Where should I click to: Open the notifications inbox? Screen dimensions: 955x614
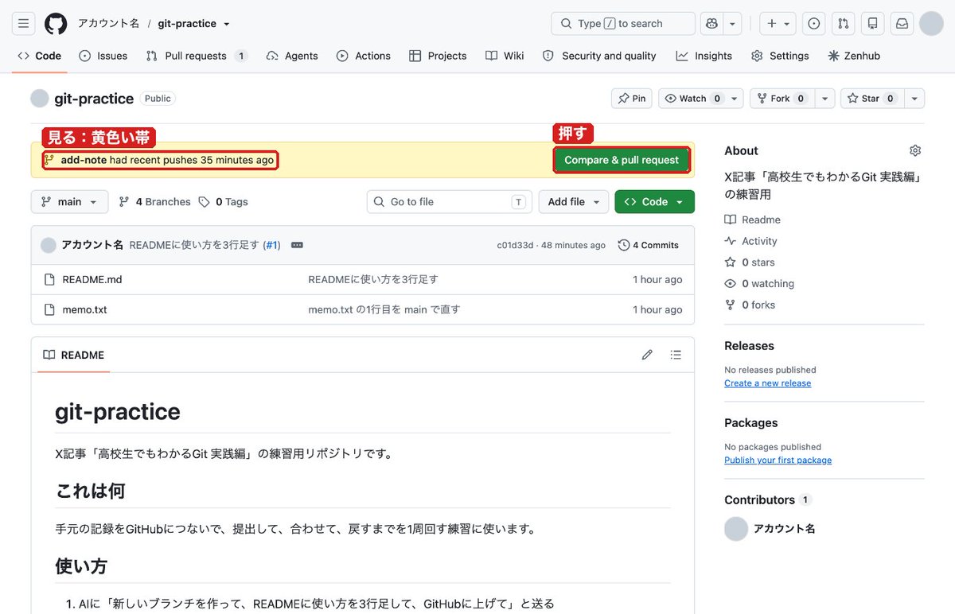point(902,24)
